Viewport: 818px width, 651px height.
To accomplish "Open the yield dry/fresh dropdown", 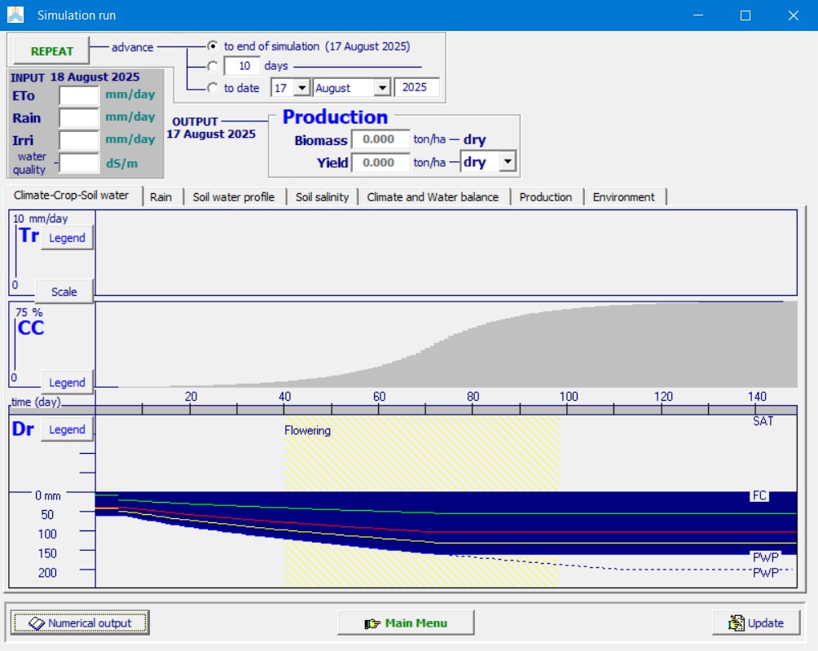I will click(508, 162).
